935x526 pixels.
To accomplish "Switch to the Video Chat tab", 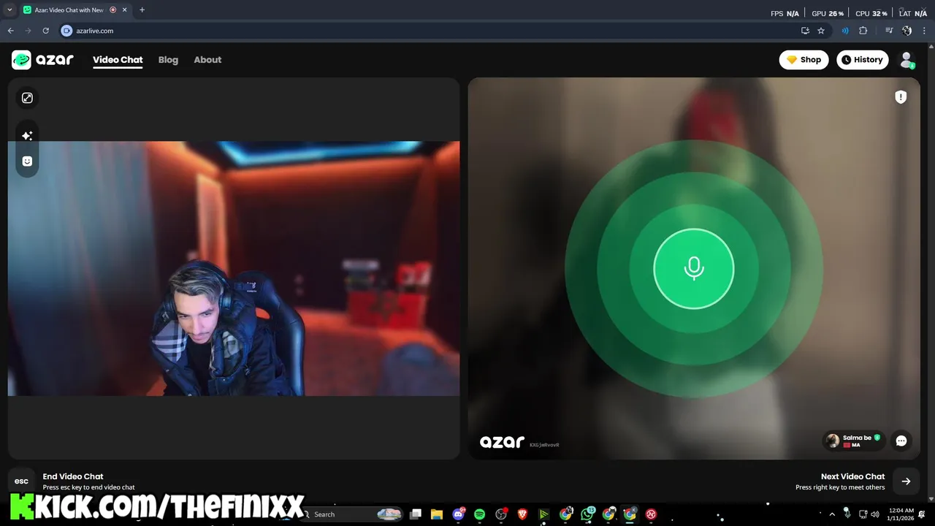I will [x=118, y=60].
